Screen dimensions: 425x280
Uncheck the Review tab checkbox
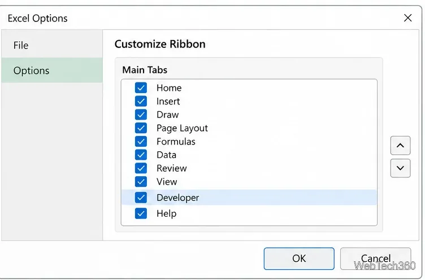click(141, 168)
